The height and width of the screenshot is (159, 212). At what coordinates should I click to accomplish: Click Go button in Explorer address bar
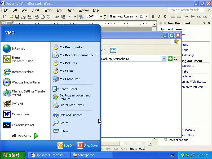click(173, 59)
